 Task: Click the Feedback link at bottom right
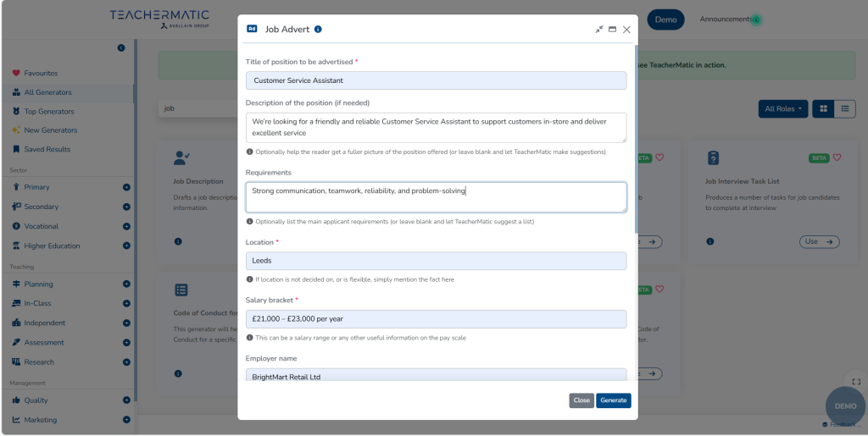pos(842,424)
